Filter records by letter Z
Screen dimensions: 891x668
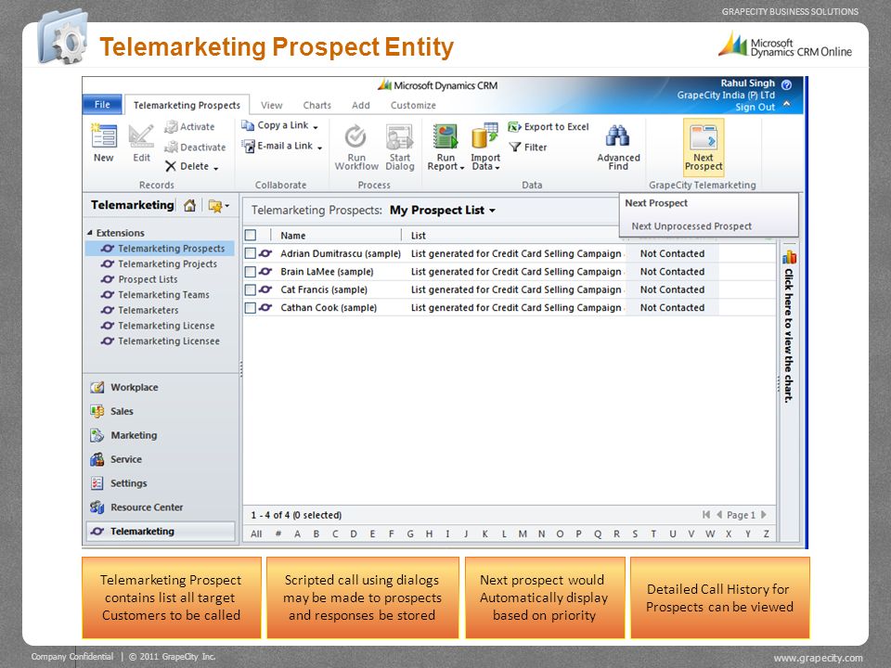pyautogui.click(x=767, y=534)
